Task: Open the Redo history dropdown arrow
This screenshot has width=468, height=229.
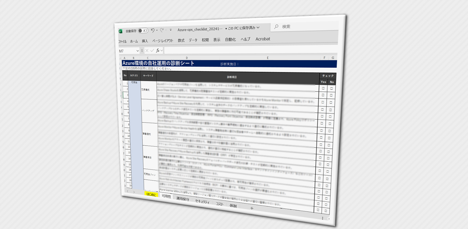Action: (166, 30)
